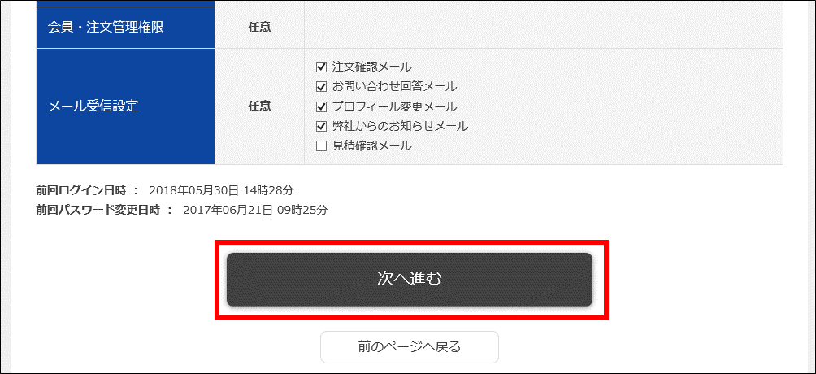
Task: Uncheck the 注文確認メール checkbox
Action: tap(321, 67)
